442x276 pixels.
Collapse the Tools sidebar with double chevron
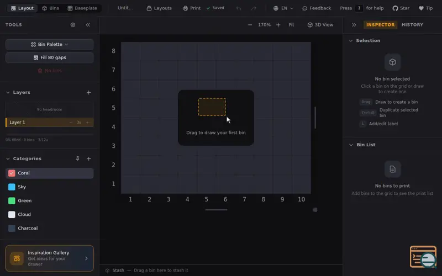pos(88,25)
